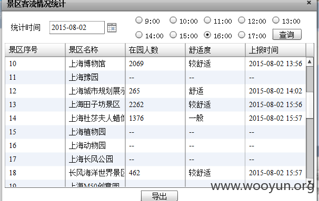Select the 上海城市规划展示 row name
Viewport: 319px width, 201px height.
[x=97, y=91]
